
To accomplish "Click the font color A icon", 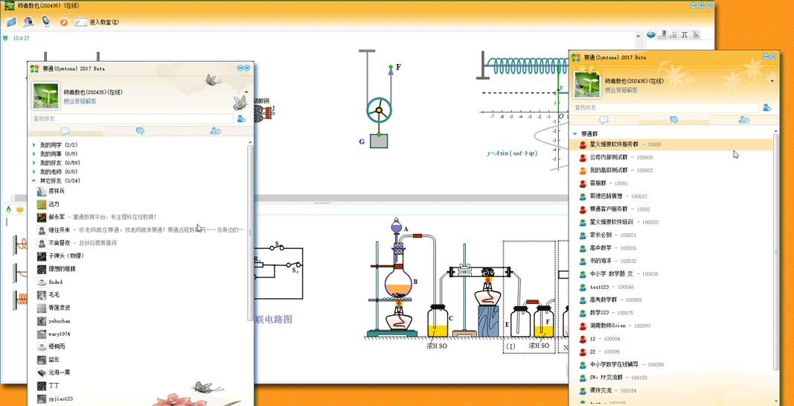I will 9,209.
